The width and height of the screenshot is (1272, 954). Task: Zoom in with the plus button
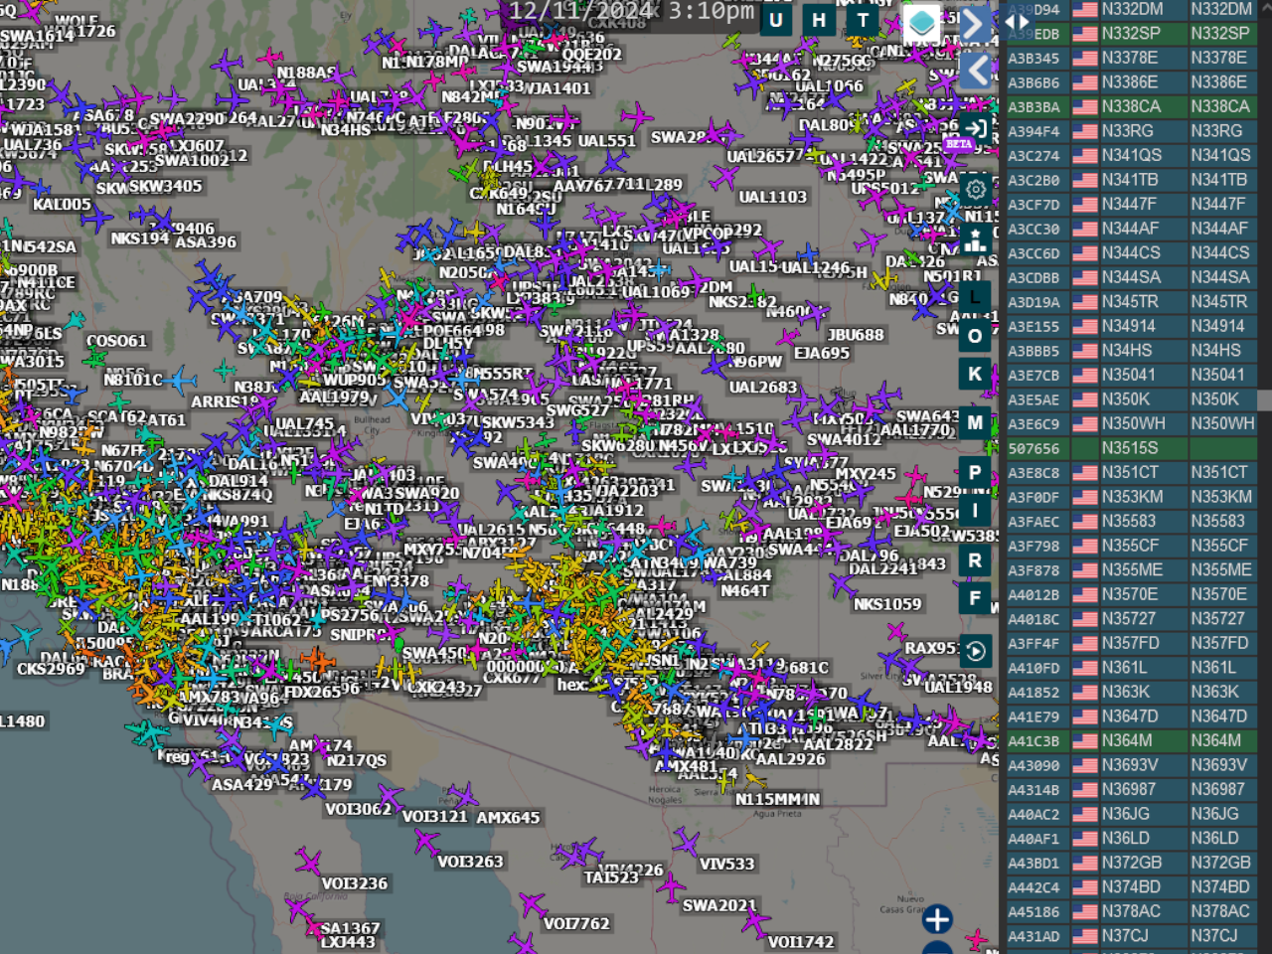pos(937,919)
